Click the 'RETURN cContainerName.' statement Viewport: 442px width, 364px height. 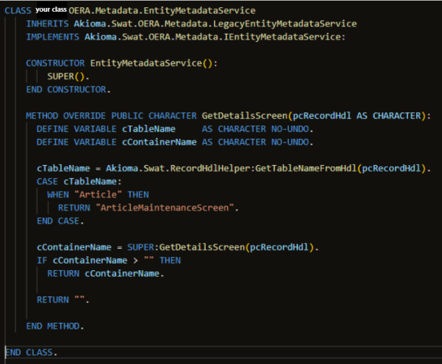105,274
